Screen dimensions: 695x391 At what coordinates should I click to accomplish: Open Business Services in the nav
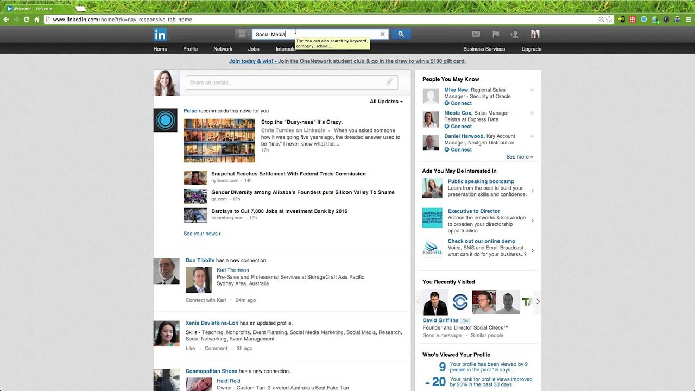[x=484, y=49]
